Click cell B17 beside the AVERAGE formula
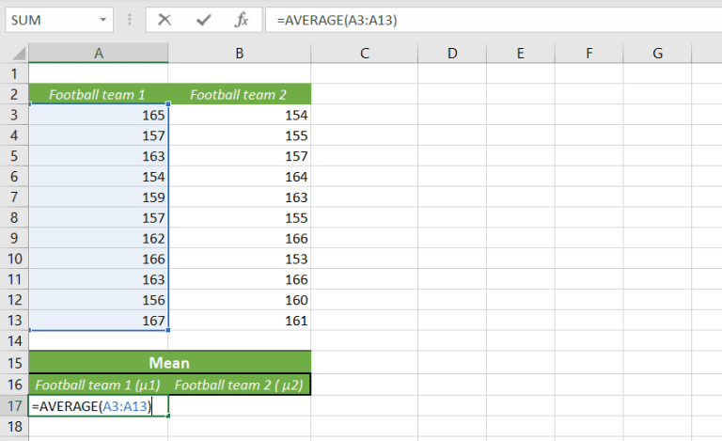 [240, 405]
